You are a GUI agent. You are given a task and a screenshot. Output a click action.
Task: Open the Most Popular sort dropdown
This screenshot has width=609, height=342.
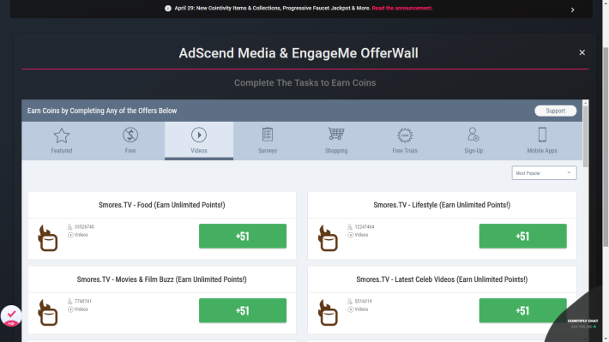point(544,173)
